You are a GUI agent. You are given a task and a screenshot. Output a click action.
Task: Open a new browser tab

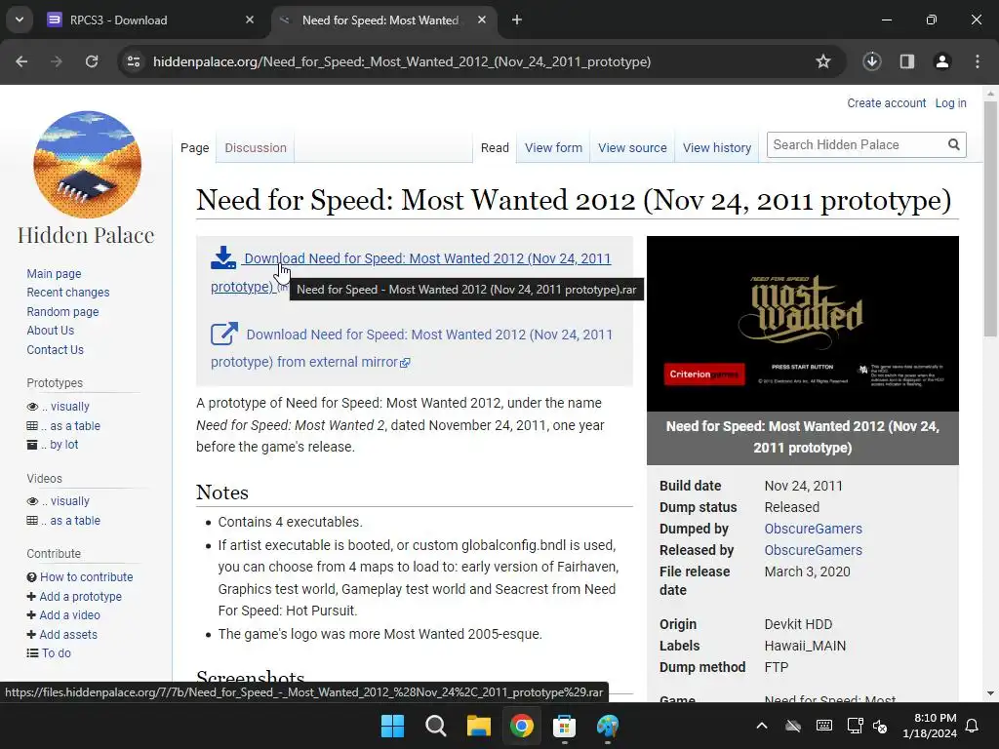pos(517,20)
